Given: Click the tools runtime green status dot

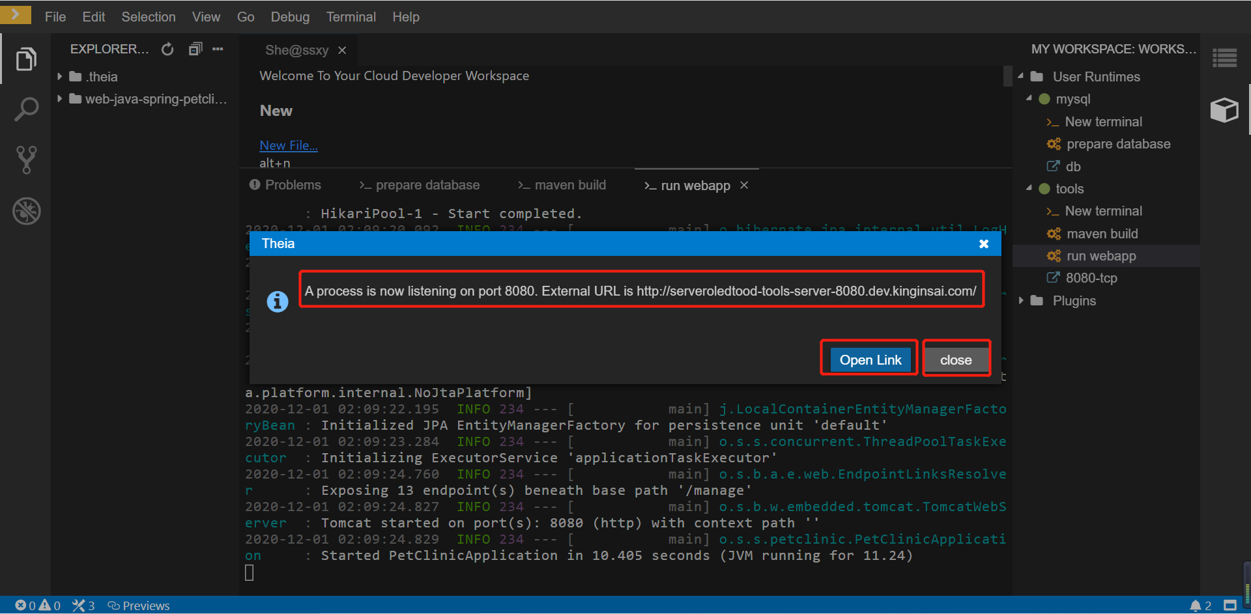Looking at the screenshot, I should pyautogui.click(x=1044, y=189).
